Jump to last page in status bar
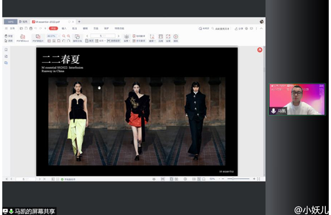Viewport: 331px width, 215px height. click(44, 179)
